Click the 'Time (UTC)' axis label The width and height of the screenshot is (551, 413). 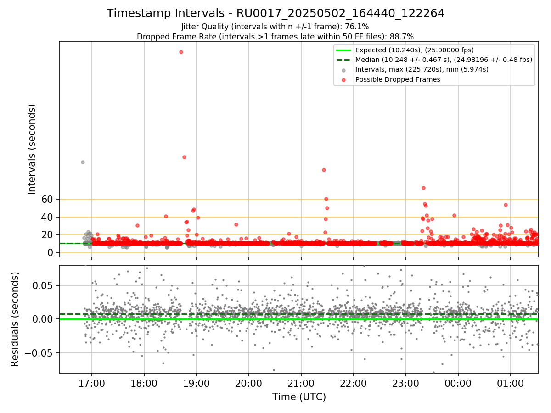(x=299, y=397)
